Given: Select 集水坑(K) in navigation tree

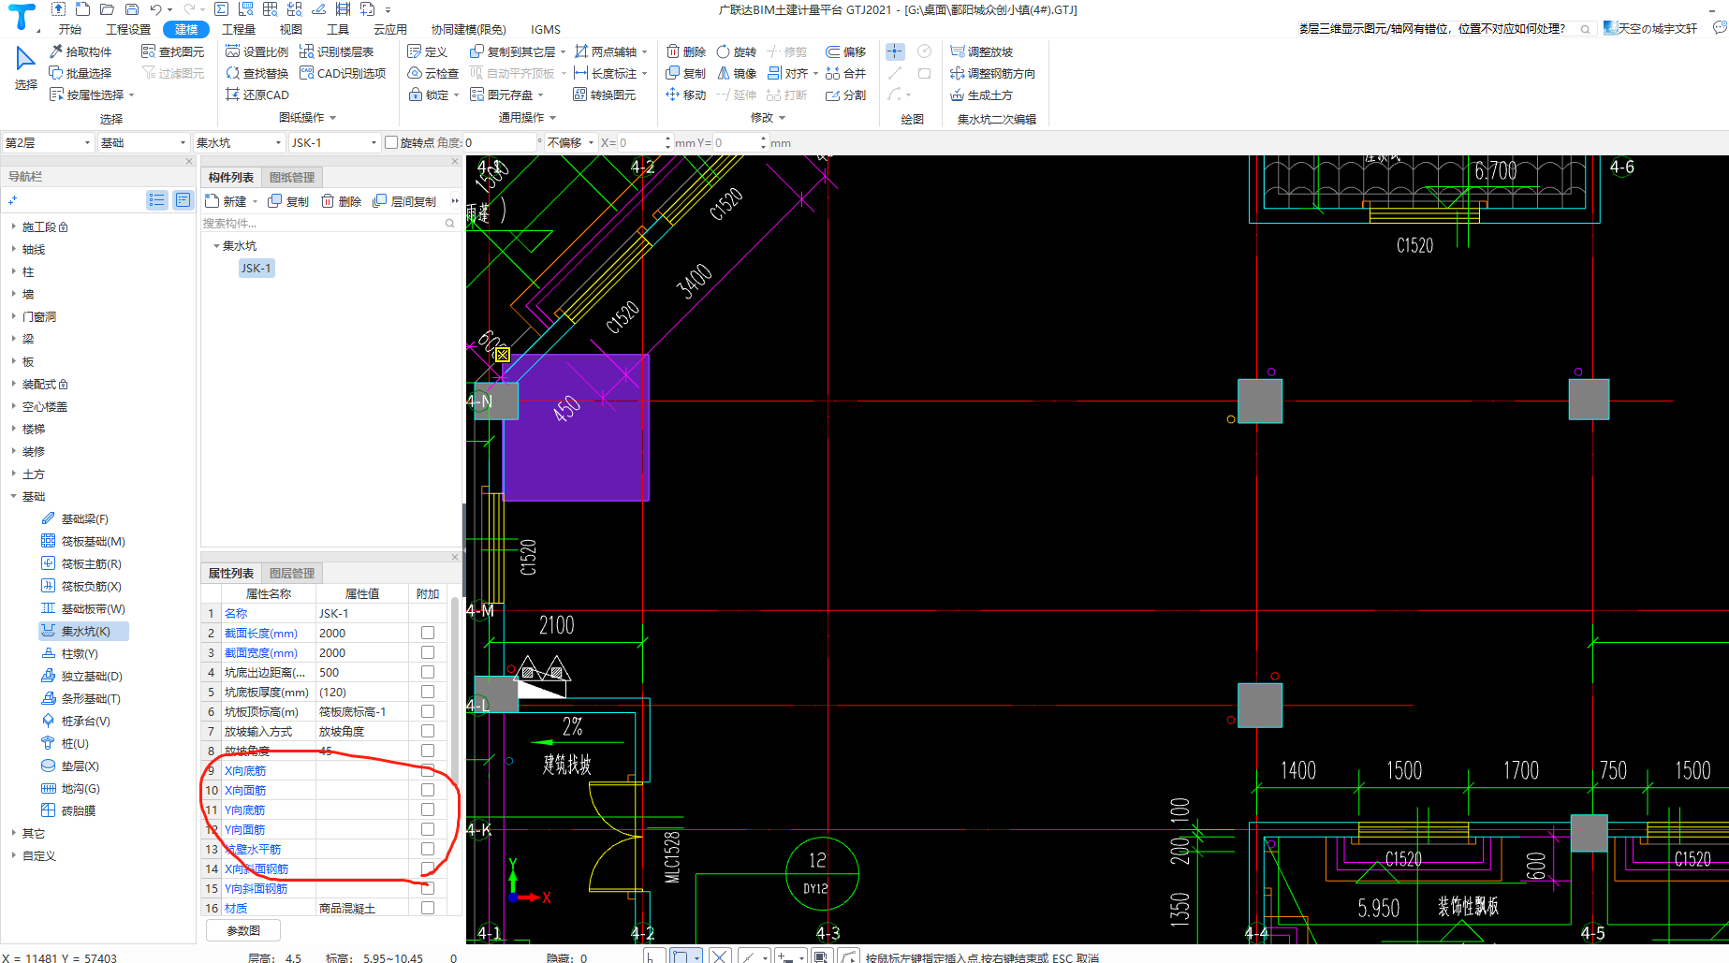Looking at the screenshot, I should (85, 631).
